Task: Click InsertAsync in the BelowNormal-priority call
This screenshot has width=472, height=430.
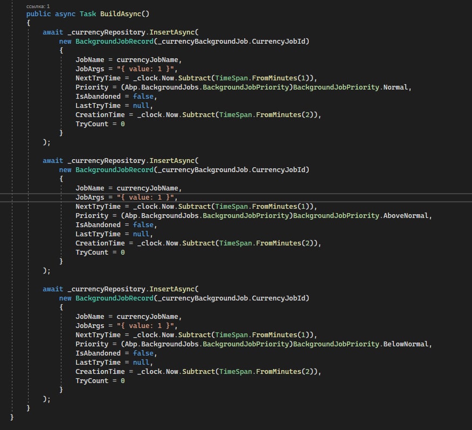Action: click(172, 289)
